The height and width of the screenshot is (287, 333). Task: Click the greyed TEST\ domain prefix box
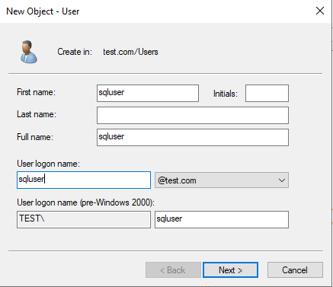click(x=84, y=219)
